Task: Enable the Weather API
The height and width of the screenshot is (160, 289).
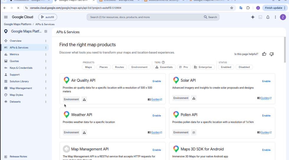Action: coord(157,116)
